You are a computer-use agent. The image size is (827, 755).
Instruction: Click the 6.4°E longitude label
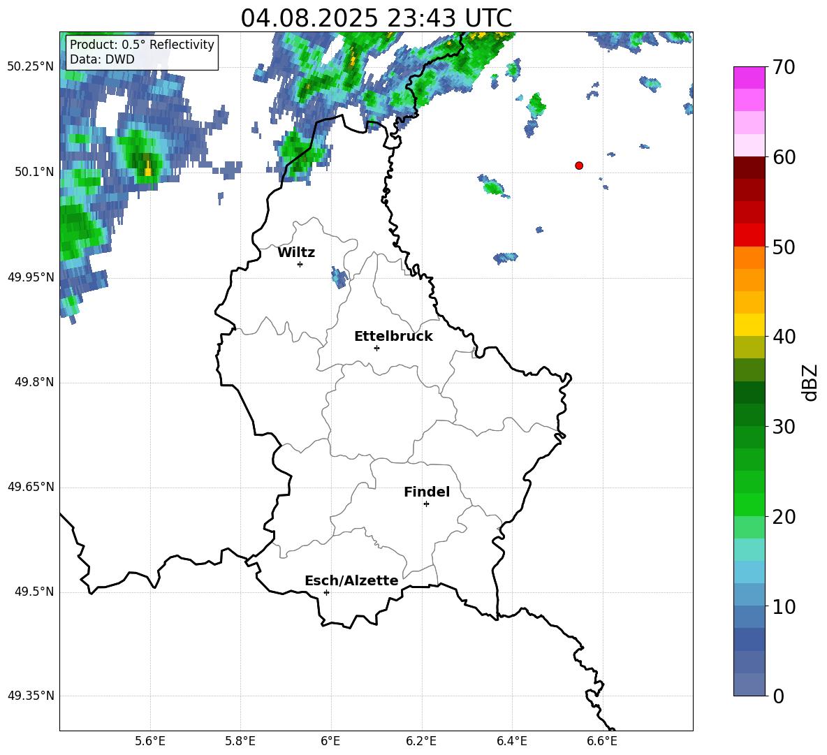[511, 741]
